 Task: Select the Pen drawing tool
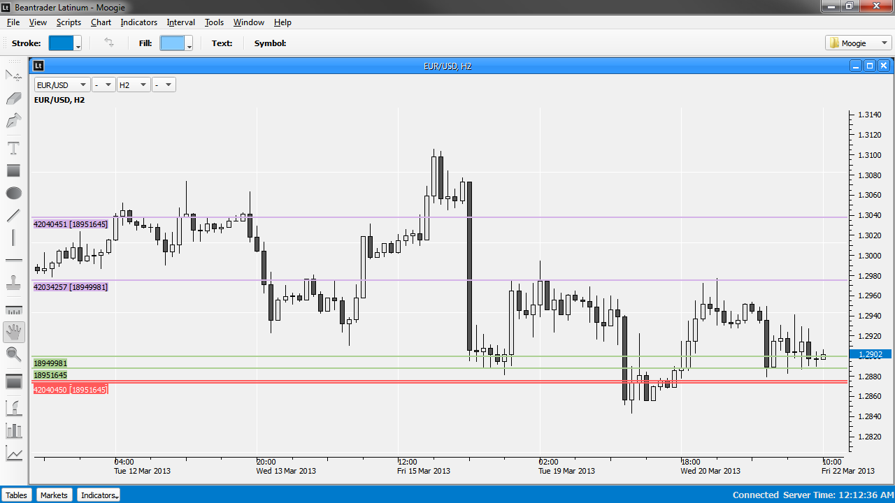point(14,121)
